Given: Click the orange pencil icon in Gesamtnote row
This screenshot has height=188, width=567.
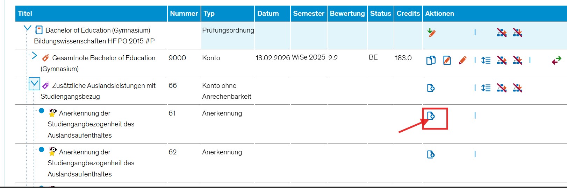Looking at the screenshot, I should tap(462, 60).
